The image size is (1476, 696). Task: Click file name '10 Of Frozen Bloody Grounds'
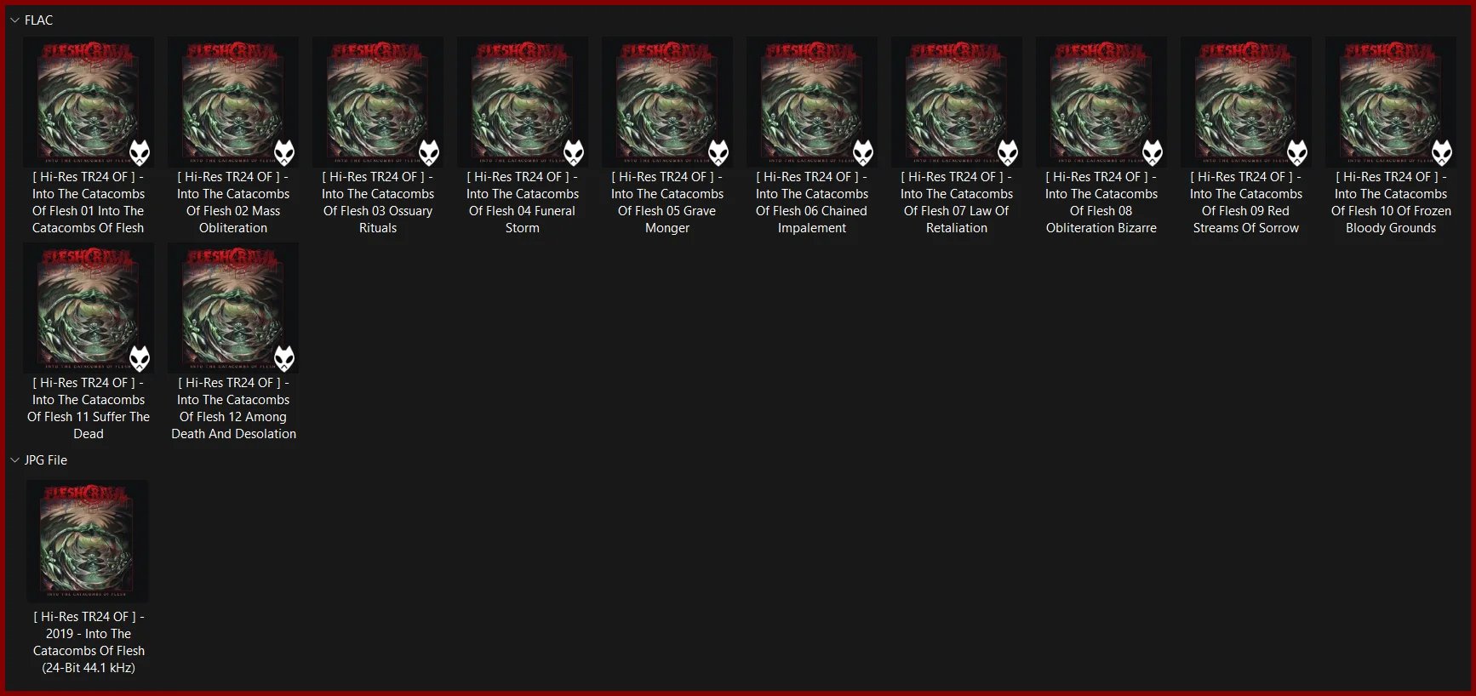[1391, 203]
